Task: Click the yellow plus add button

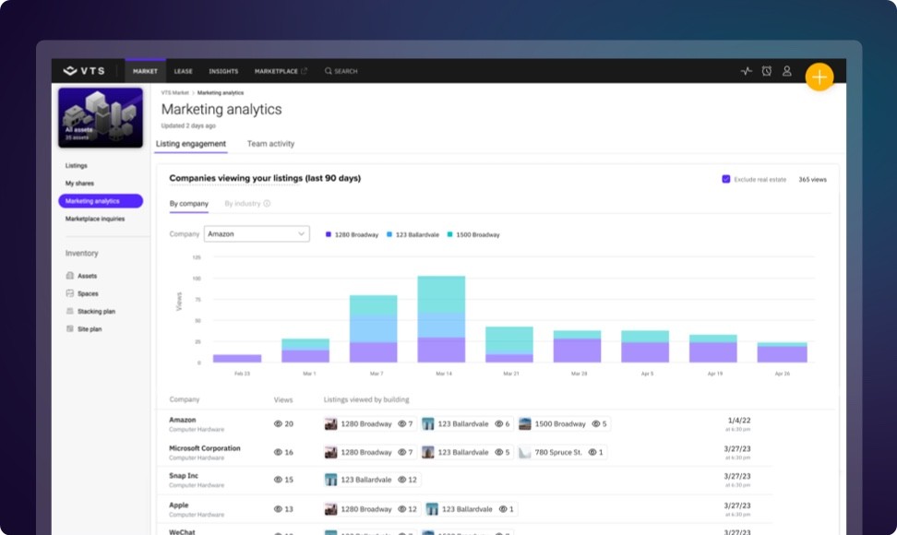Action: pos(819,77)
